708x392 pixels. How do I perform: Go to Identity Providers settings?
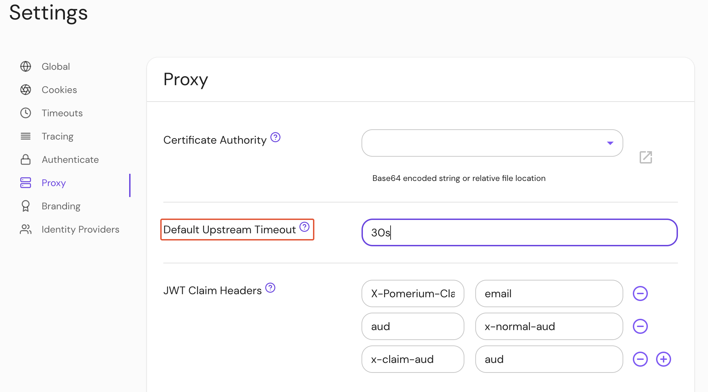(80, 229)
